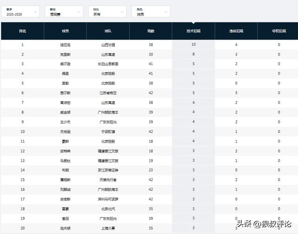298x234 pixels.
Task: Select player 高诗岩 in rank 7 row
Action: [65, 103]
